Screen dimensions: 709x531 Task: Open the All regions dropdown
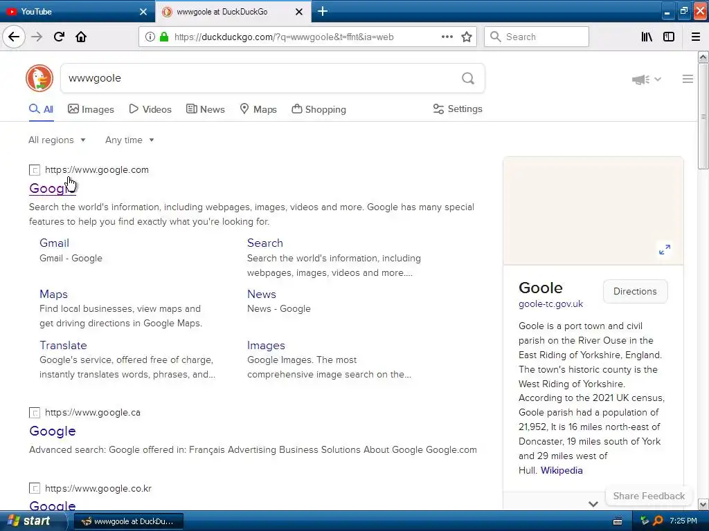pyautogui.click(x=57, y=140)
